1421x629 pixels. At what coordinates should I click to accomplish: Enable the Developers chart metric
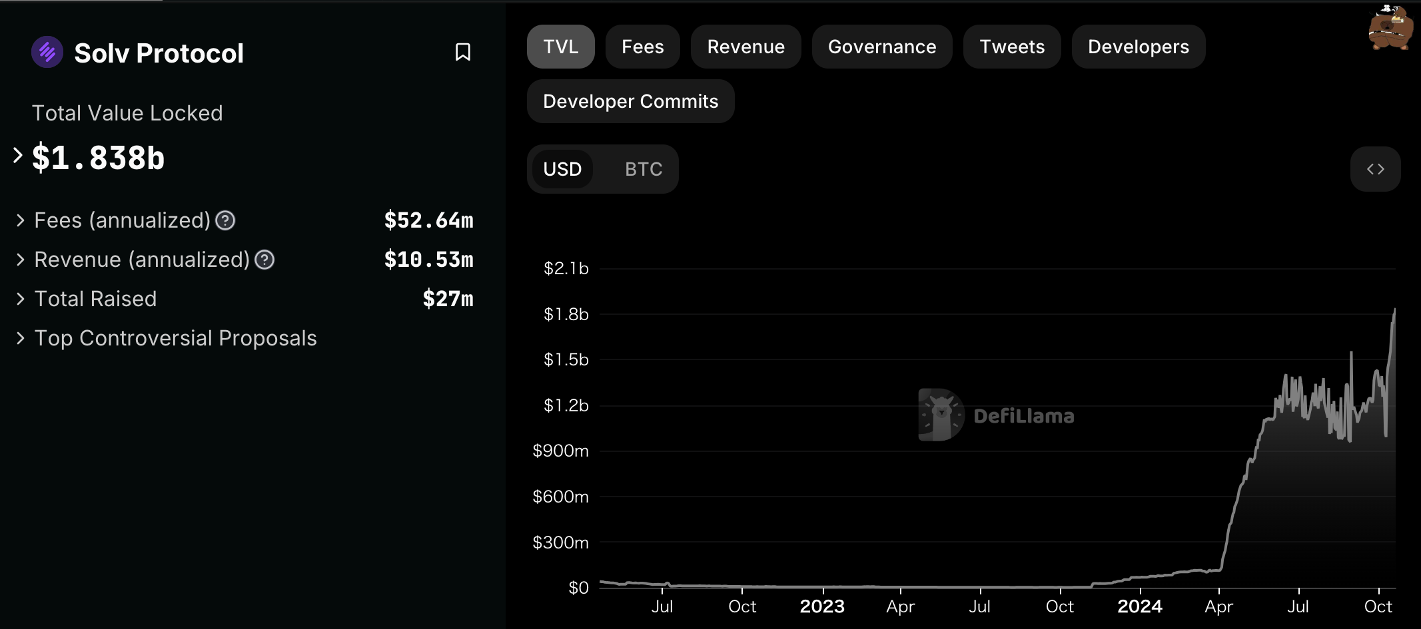click(1139, 47)
